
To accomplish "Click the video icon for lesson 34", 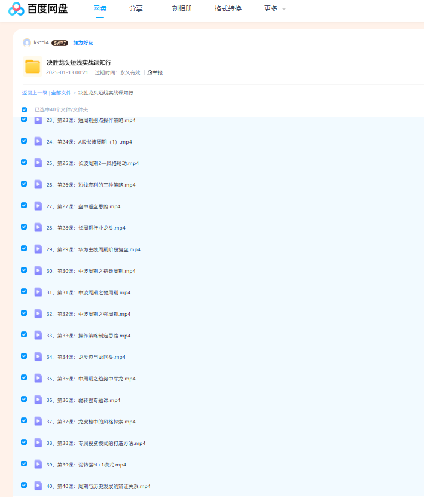I will coord(38,357).
